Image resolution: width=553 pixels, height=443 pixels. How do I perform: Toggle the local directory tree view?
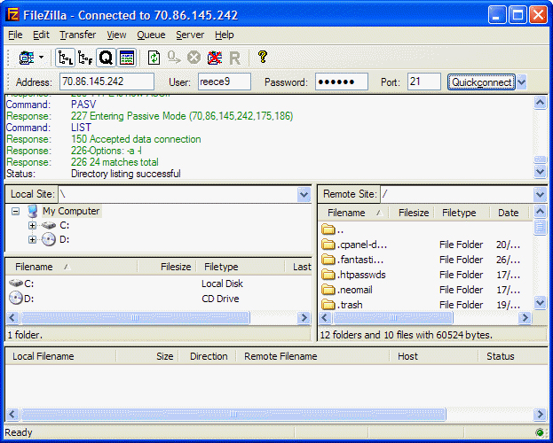tap(66, 58)
